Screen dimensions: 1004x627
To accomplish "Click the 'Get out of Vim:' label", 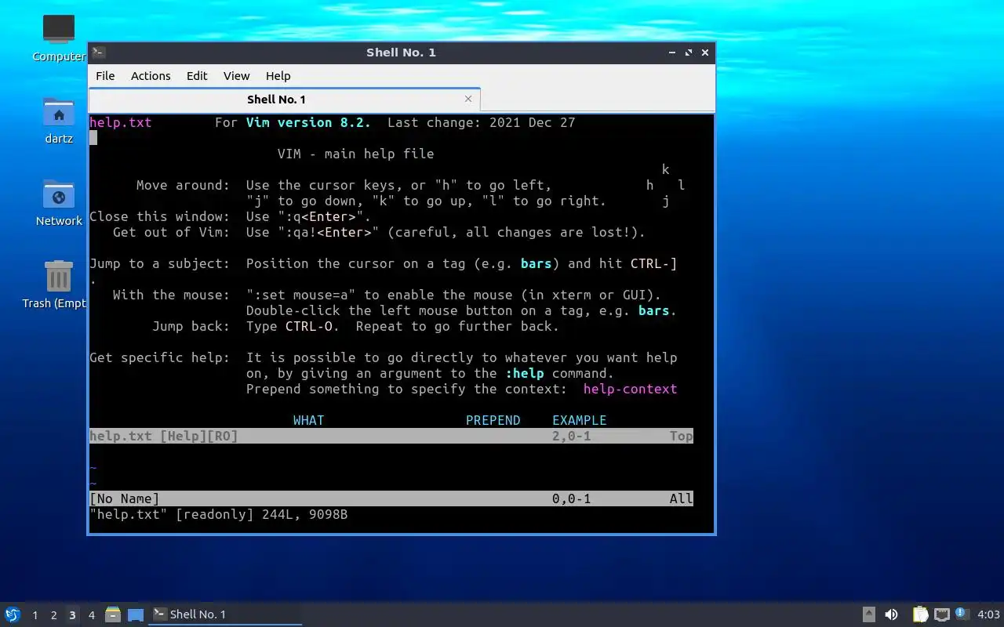I will coord(171,232).
